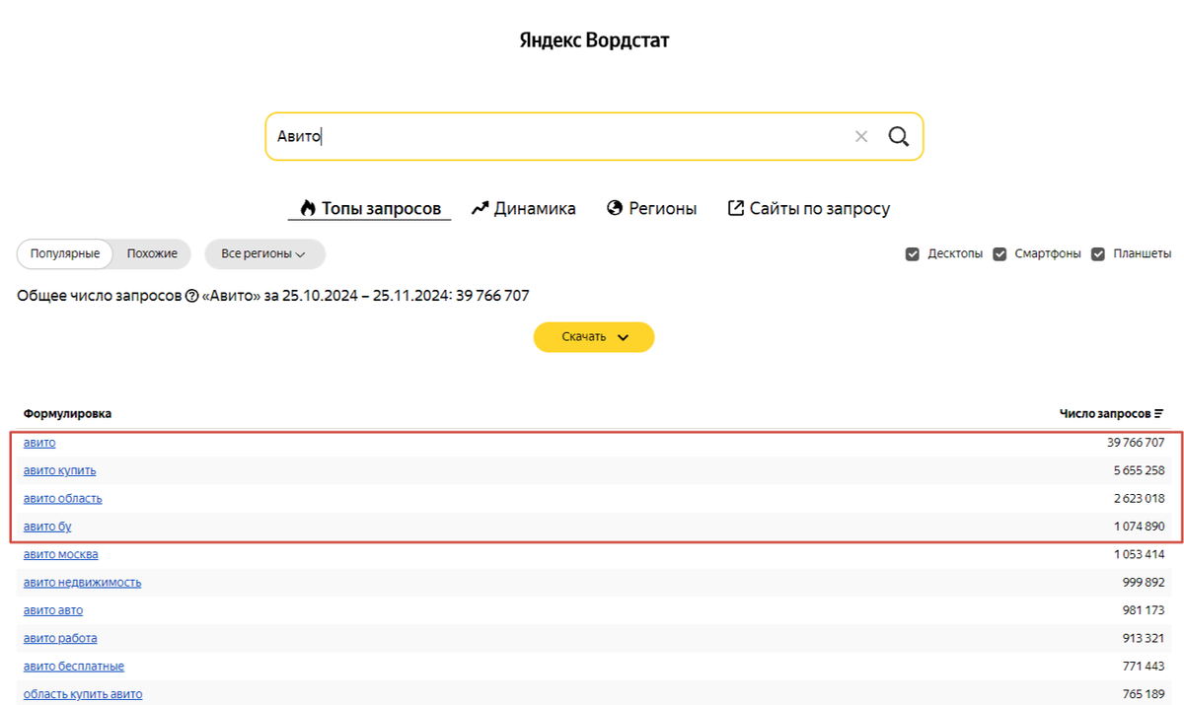1184x705 pixels.
Task: Clear the search field with the X icon
Action: pyautogui.click(x=861, y=137)
